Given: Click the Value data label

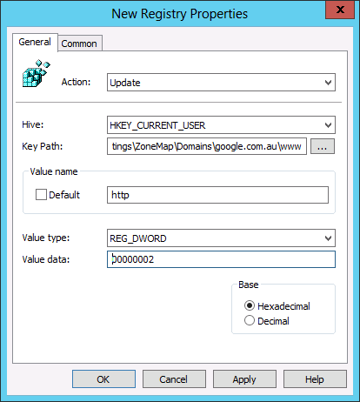Looking at the screenshot, I should pos(46,259).
